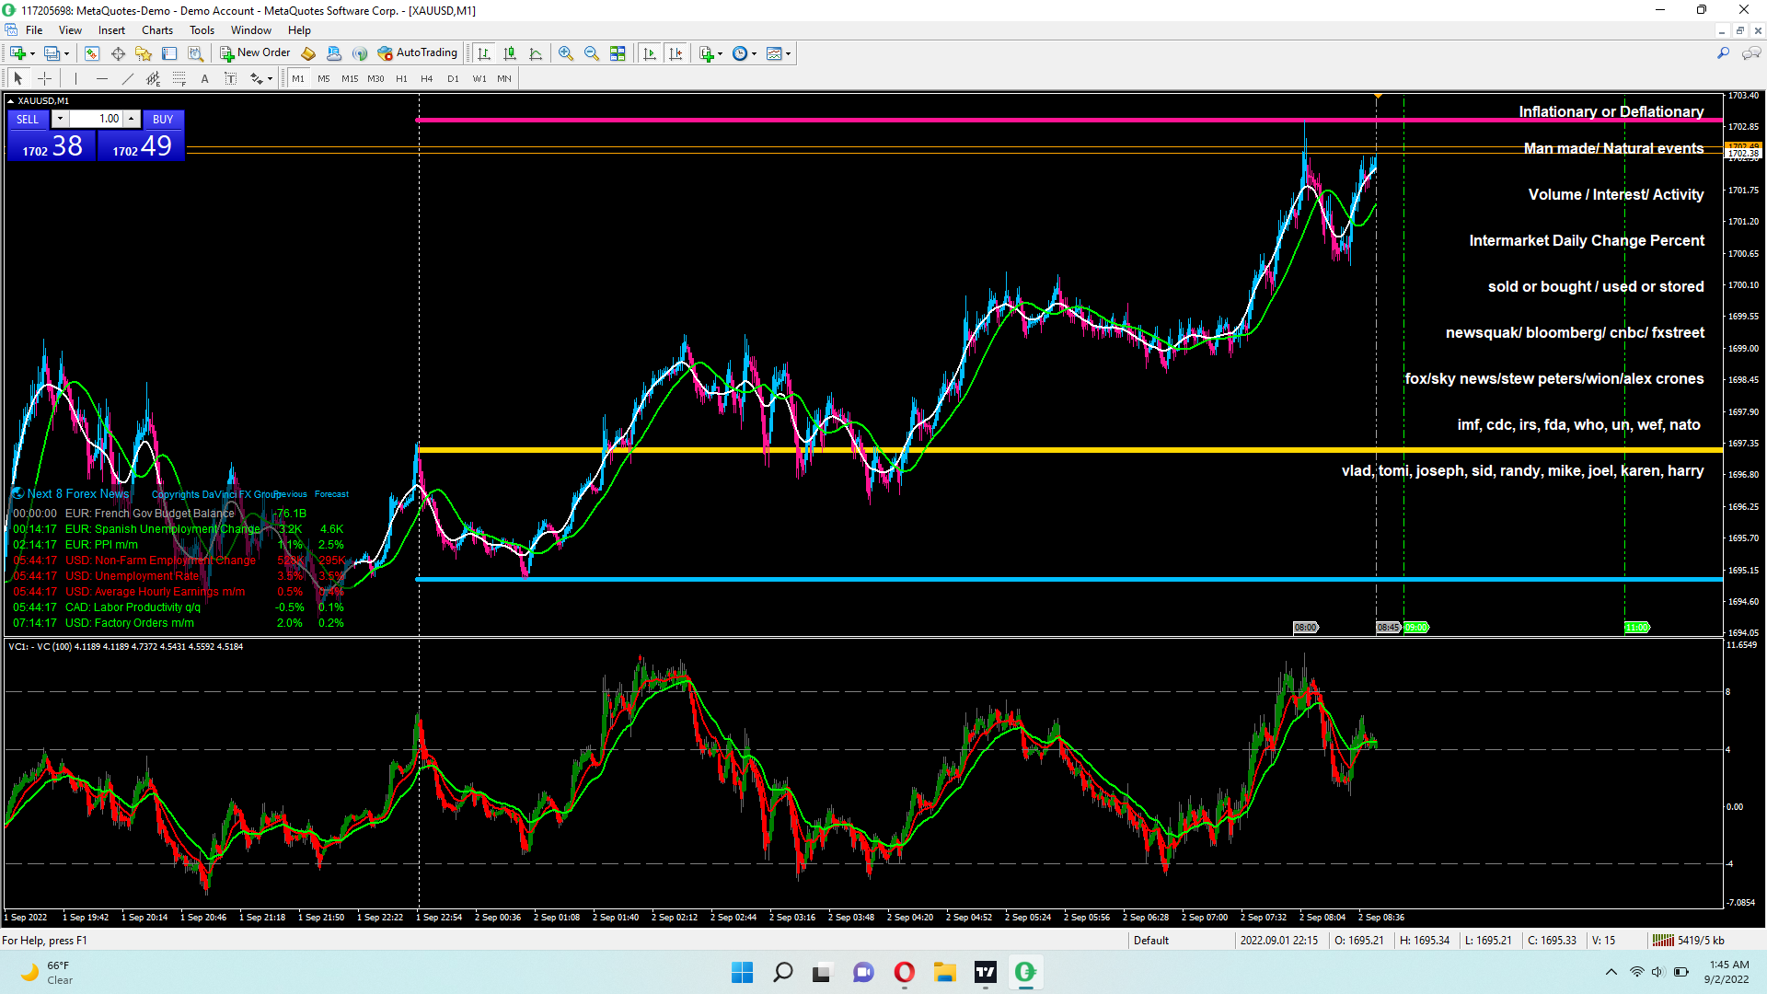Select the Crosshair cursor tool
This screenshot has height=994, width=1767.
pyautogui.click(x=44, y=79)
